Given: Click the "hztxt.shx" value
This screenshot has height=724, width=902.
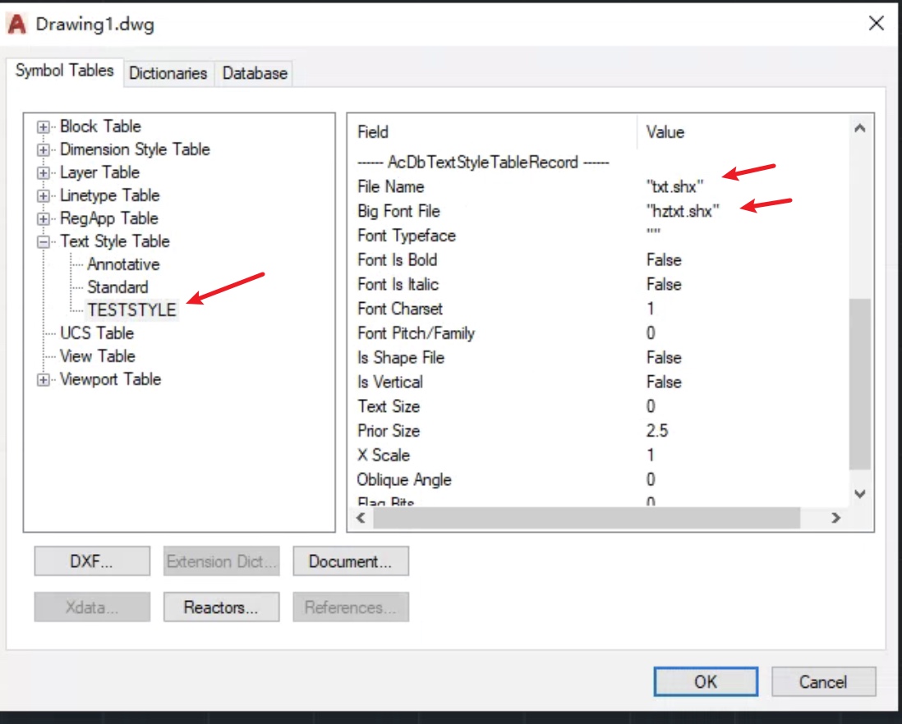Looking at the screenshot, I should 683,212.
